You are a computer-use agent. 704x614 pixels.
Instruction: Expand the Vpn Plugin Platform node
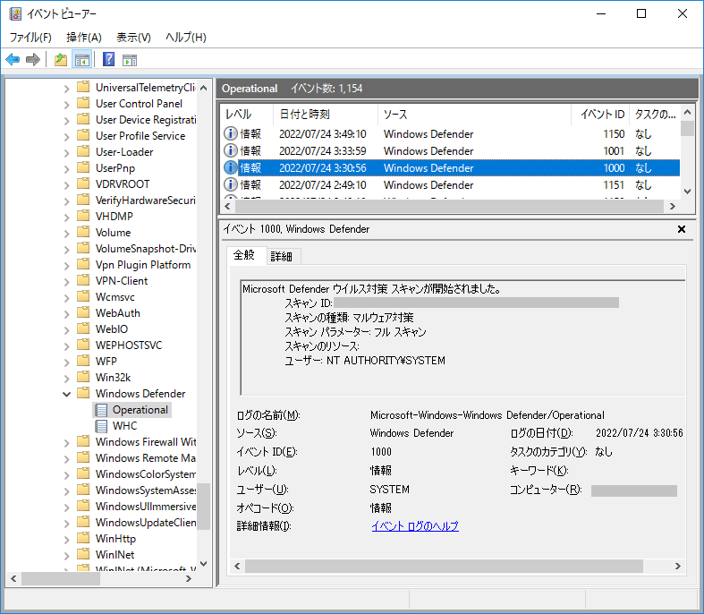point(66,266)
